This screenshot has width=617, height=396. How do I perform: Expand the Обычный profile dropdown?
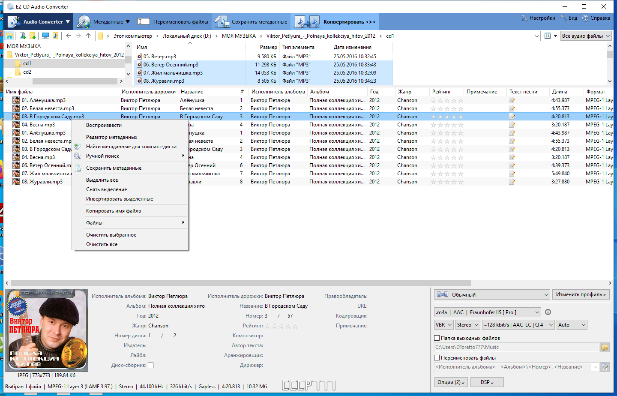click(492, 294)
